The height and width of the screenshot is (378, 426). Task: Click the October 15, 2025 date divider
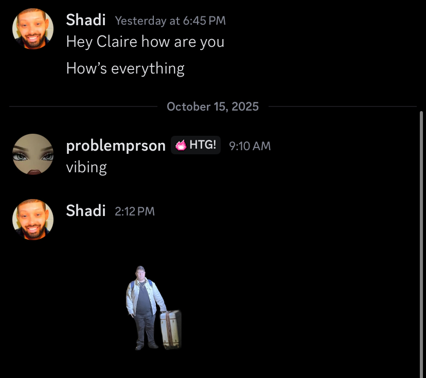click(212, 106)
